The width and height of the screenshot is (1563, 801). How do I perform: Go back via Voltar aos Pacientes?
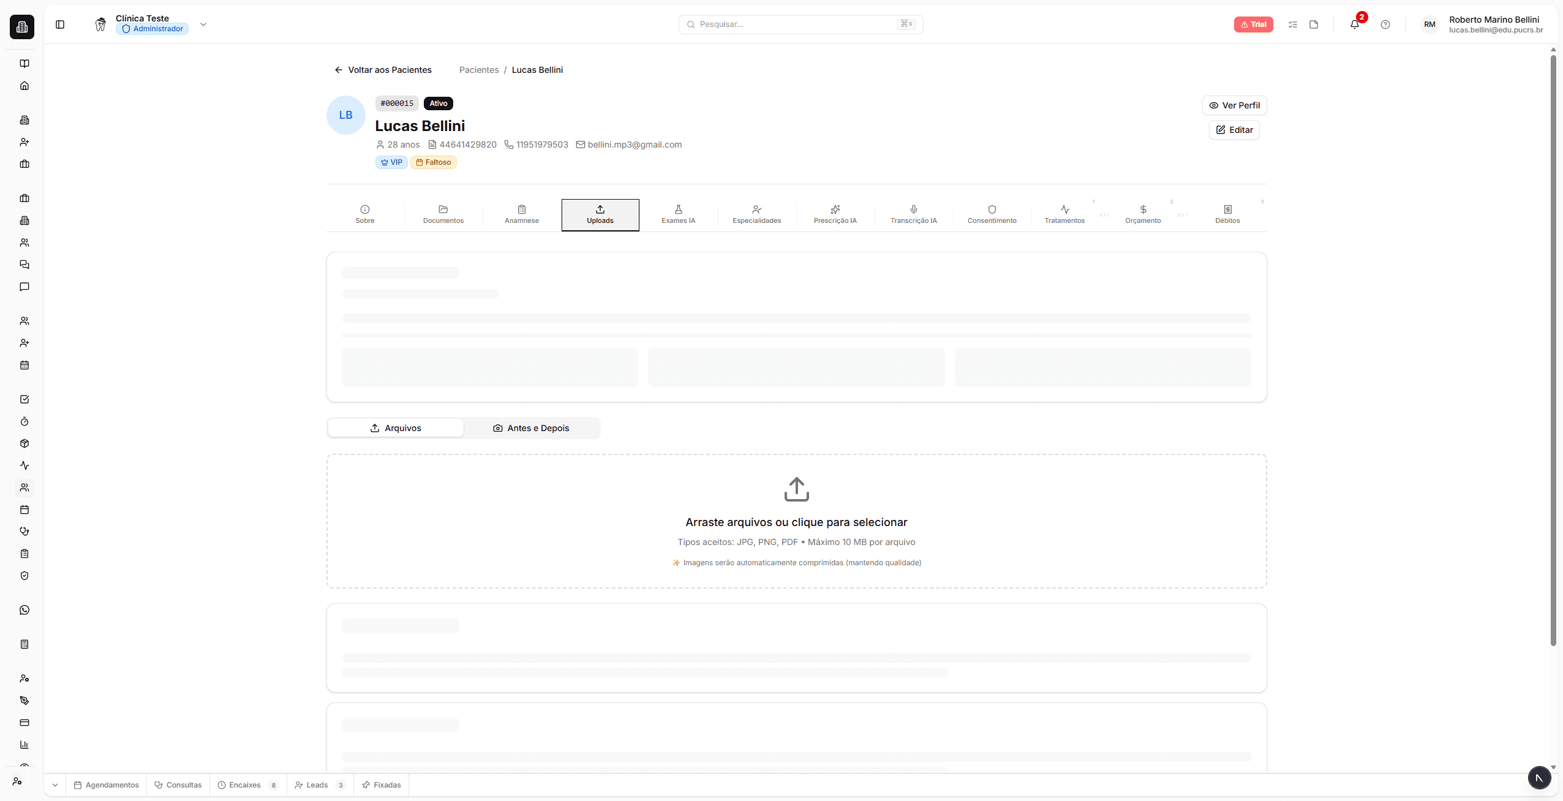pos(383,70)
